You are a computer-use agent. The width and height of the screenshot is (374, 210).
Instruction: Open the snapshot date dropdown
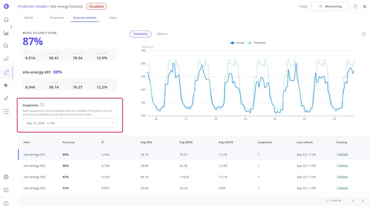point(70,123)
